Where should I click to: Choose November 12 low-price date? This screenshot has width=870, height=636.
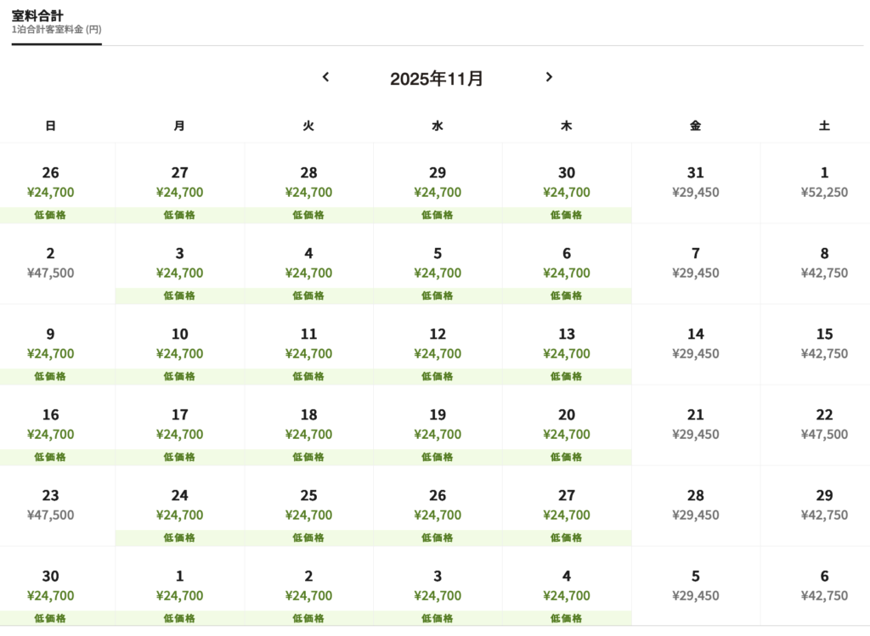click(438, 345)
